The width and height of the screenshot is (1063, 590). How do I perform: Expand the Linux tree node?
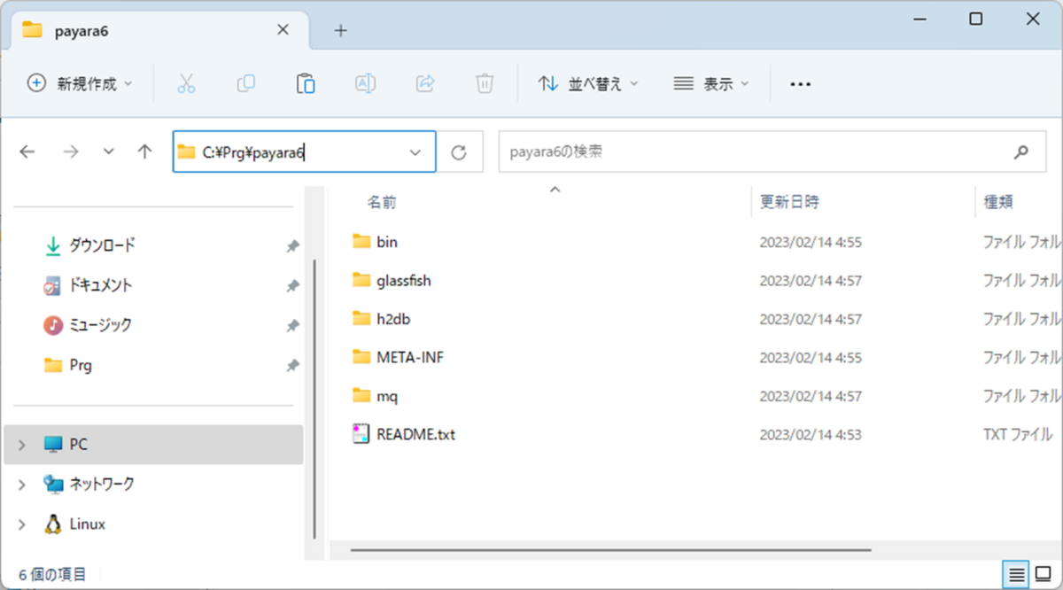22,524
